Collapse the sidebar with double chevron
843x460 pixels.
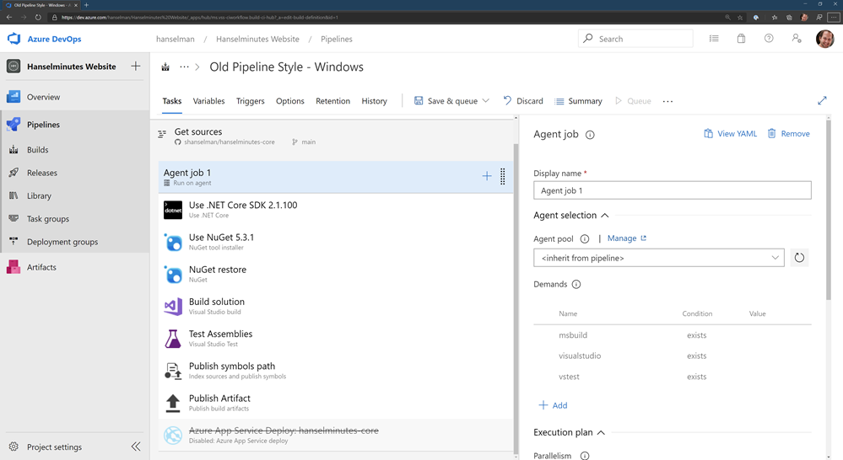136,447
